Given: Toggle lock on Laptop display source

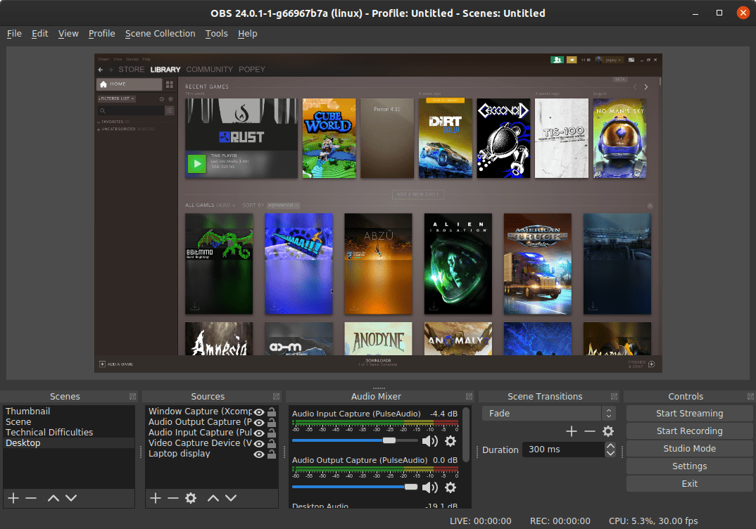Looking at the screenshot, I should pyautogui.click(x=272, y=454).
